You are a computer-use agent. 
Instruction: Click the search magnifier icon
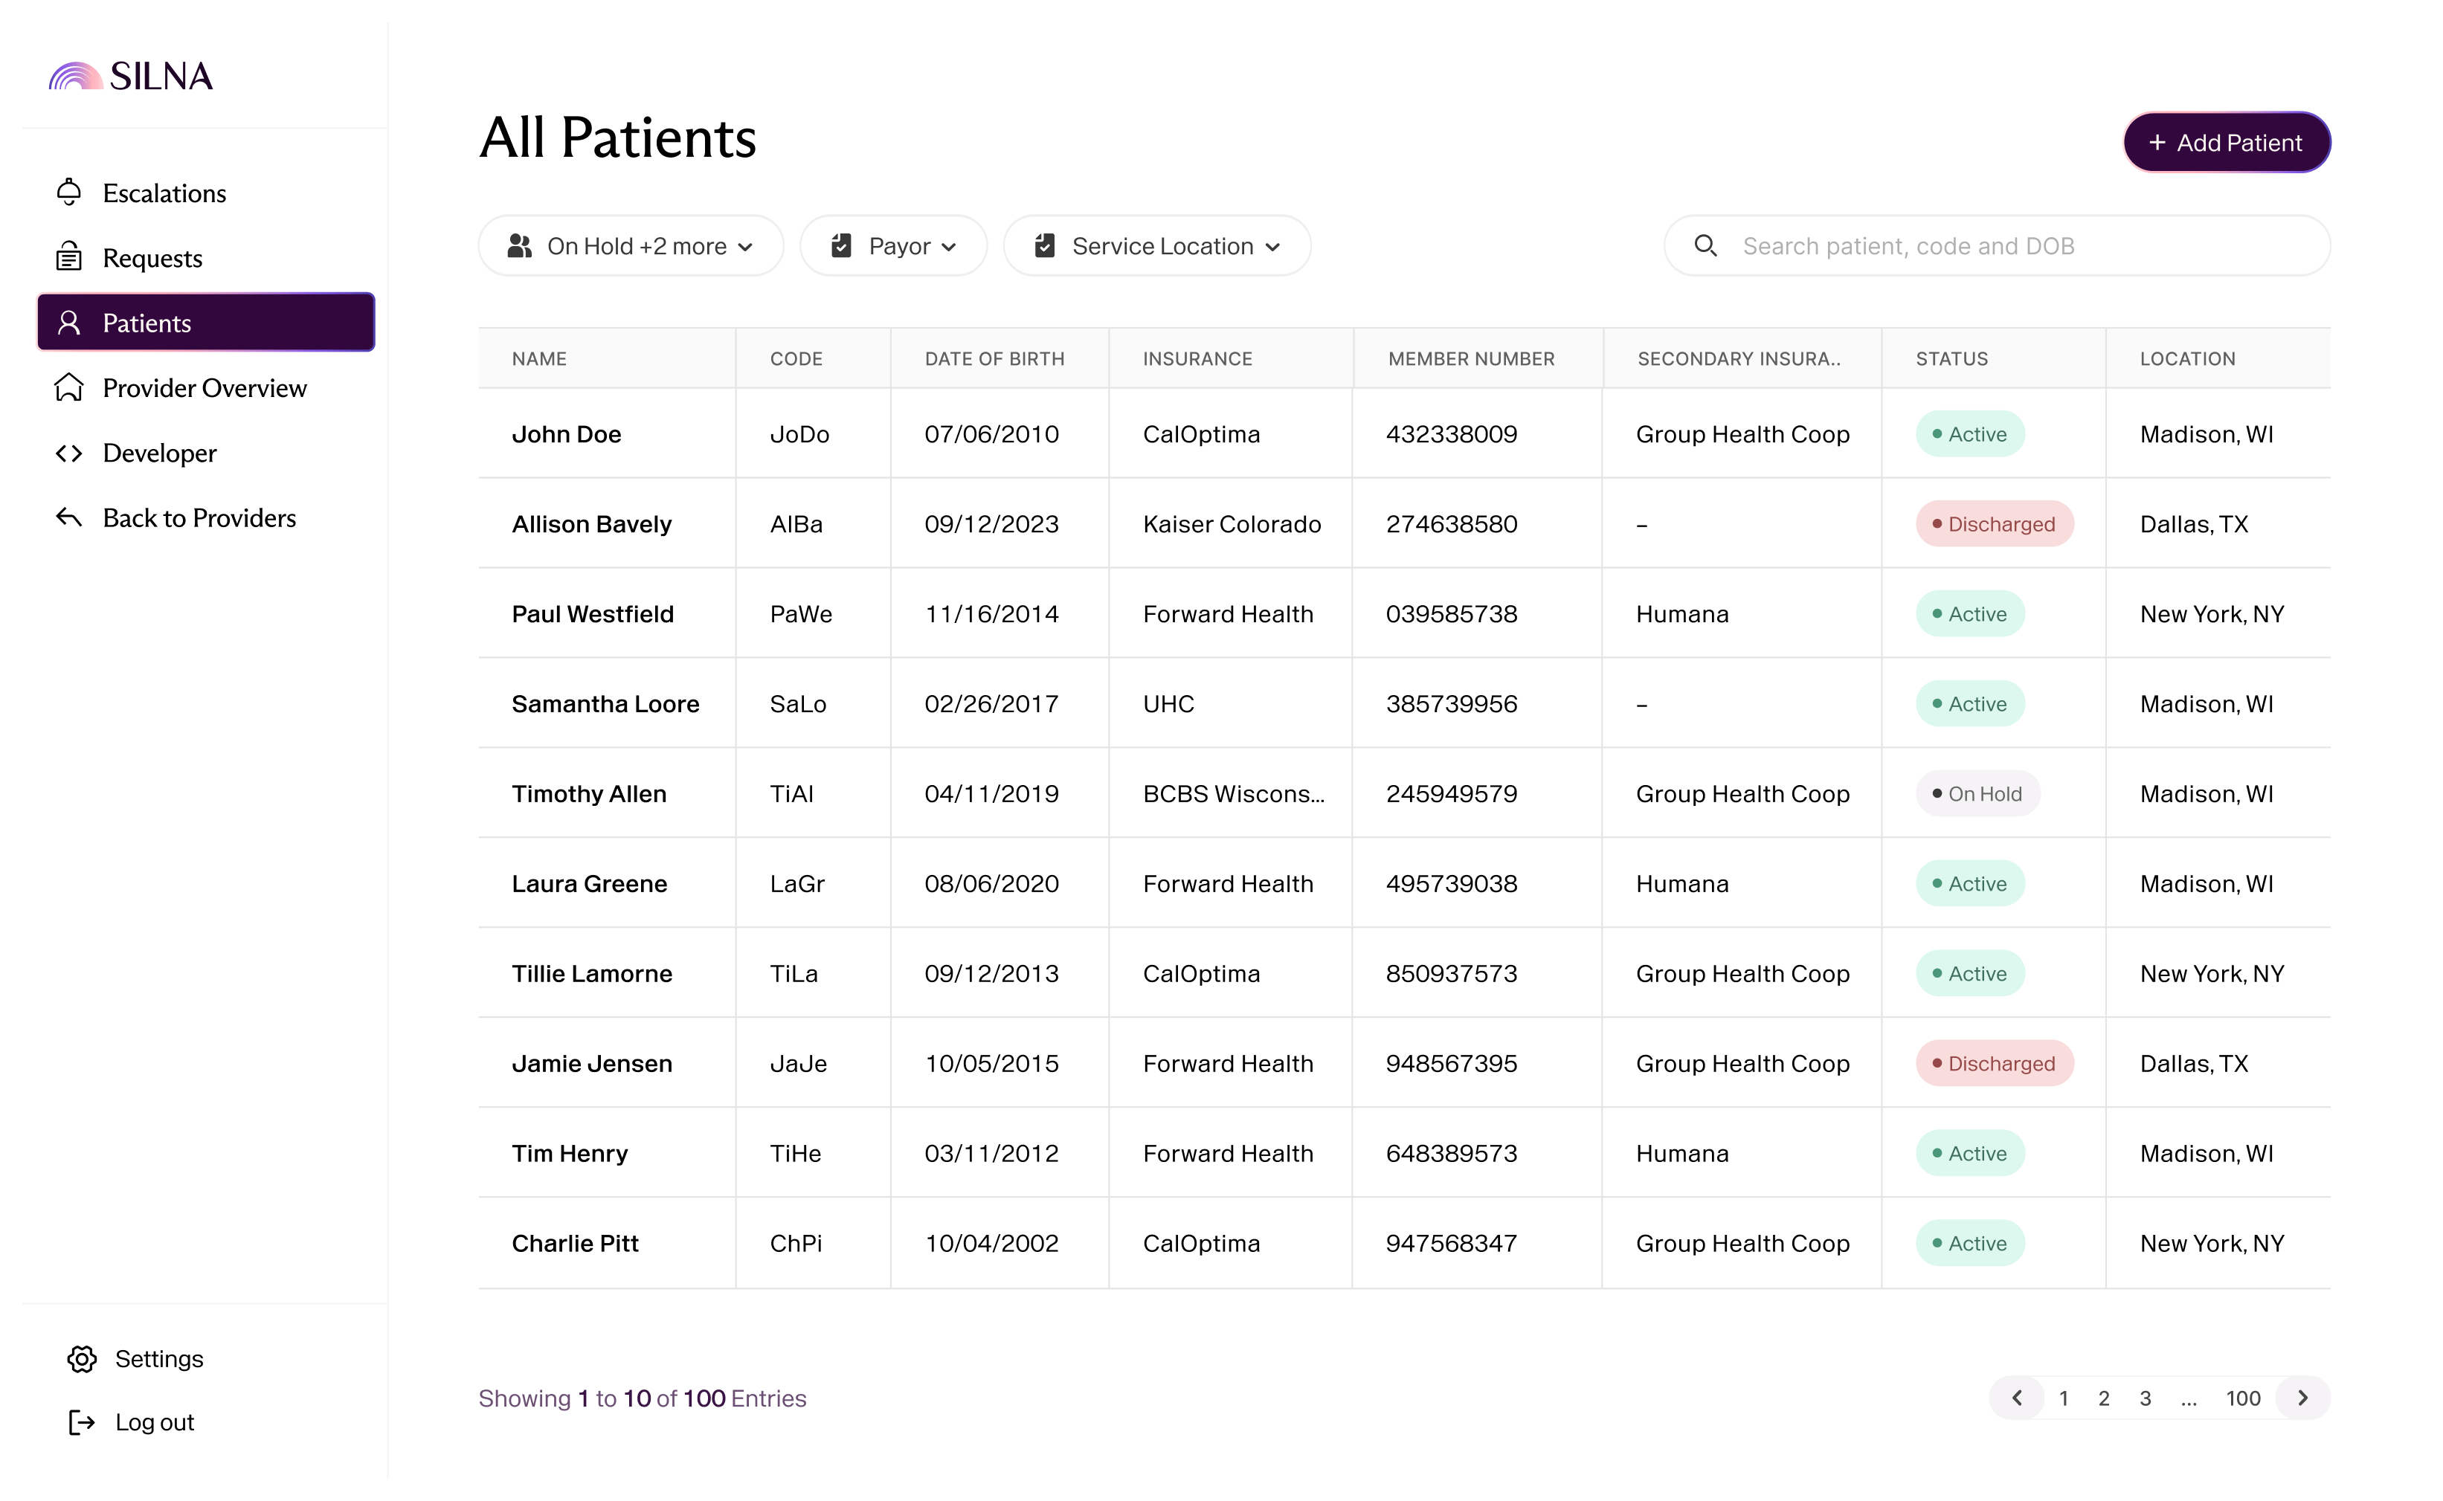(1706, 245)
